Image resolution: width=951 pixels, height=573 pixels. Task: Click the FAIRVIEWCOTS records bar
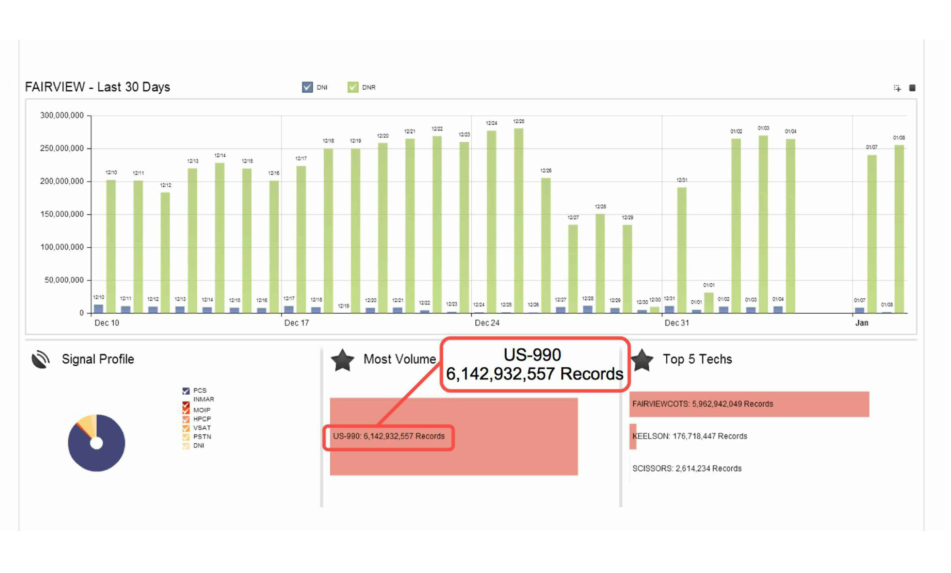(748, 404)
